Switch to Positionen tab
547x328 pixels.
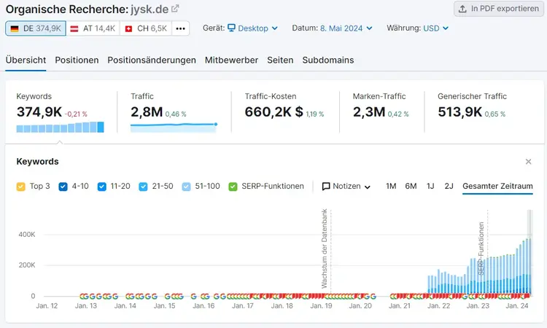77,60
